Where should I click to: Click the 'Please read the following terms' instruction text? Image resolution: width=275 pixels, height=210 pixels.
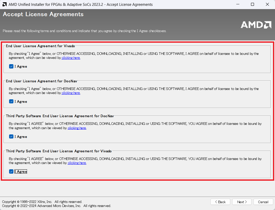[x=84, y=31]
